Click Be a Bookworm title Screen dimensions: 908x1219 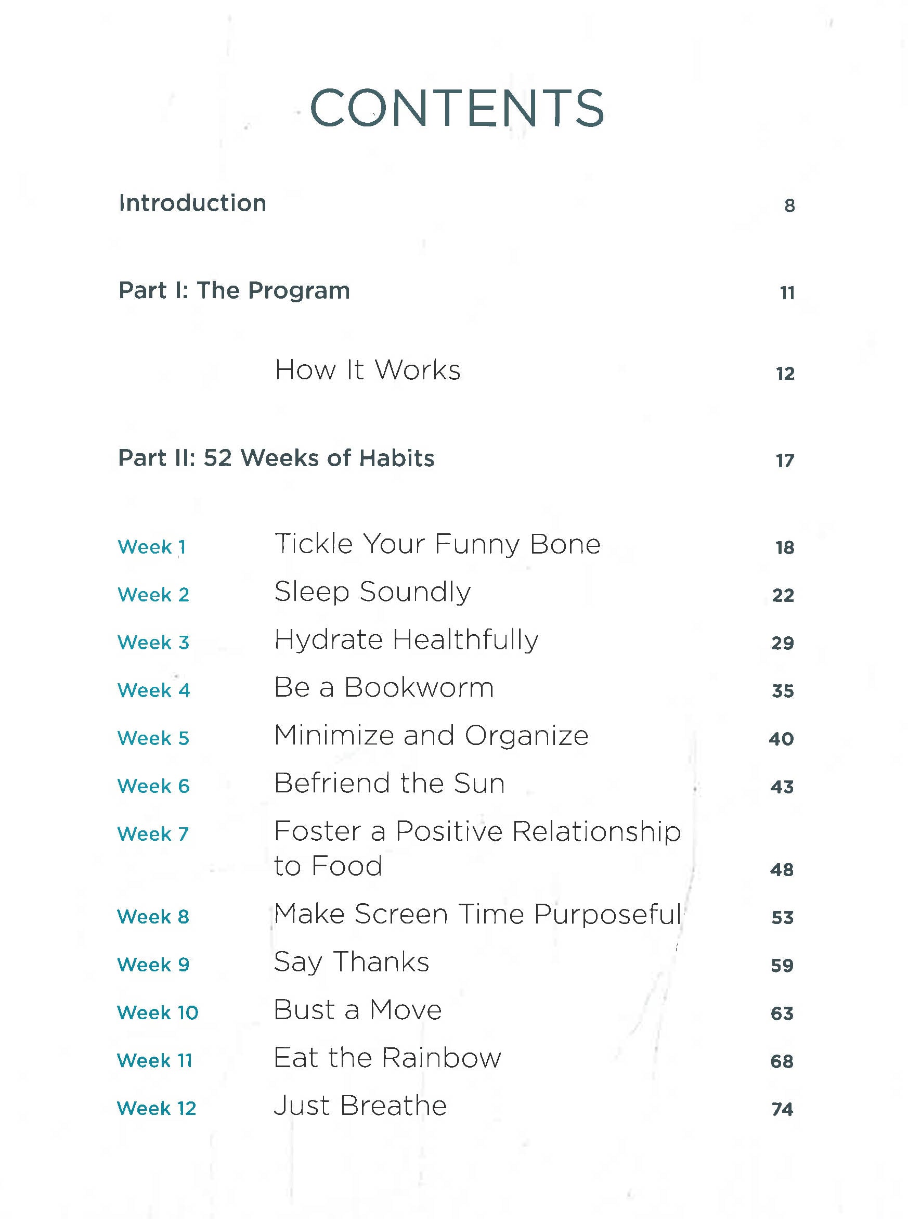pyautogui.click(x=384, y=687)
